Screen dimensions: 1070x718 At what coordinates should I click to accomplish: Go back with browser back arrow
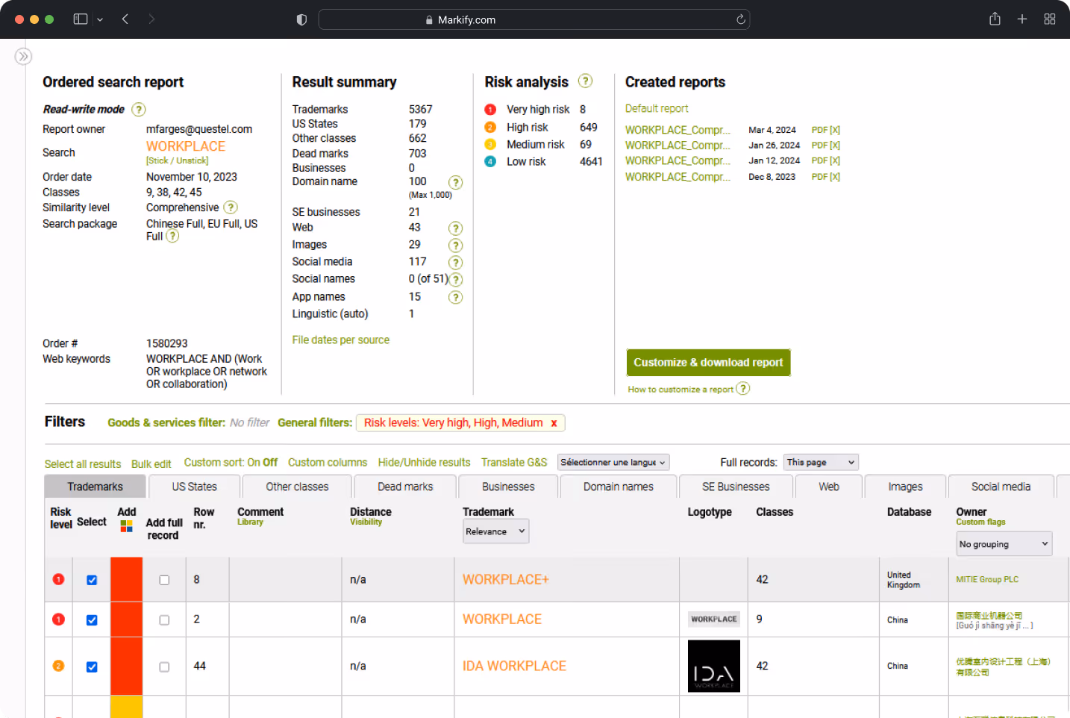(x=125, y=19)
